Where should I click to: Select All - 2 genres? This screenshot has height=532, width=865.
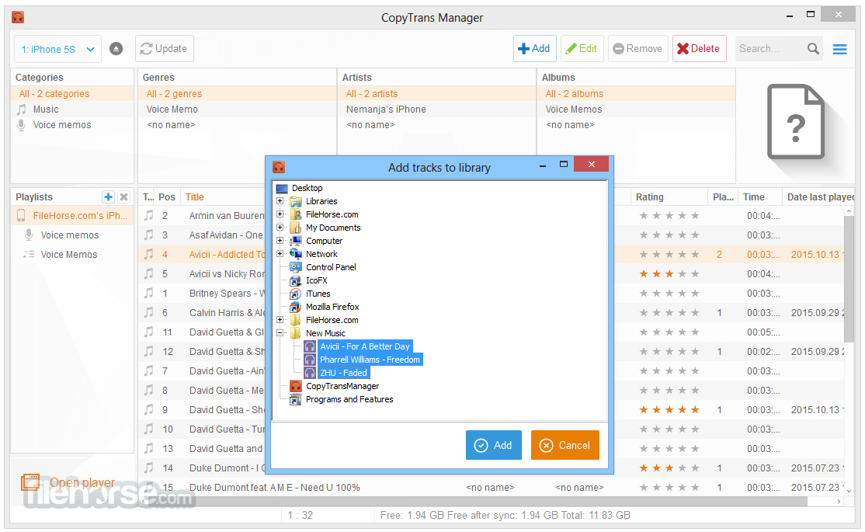coord(237,94)
